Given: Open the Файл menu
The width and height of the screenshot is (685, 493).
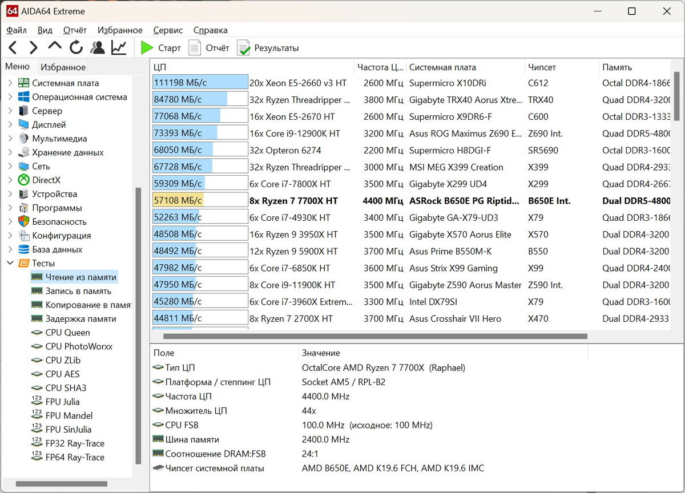Looking at the screenshot, I should pyautogui.click(x=17, y=30).
